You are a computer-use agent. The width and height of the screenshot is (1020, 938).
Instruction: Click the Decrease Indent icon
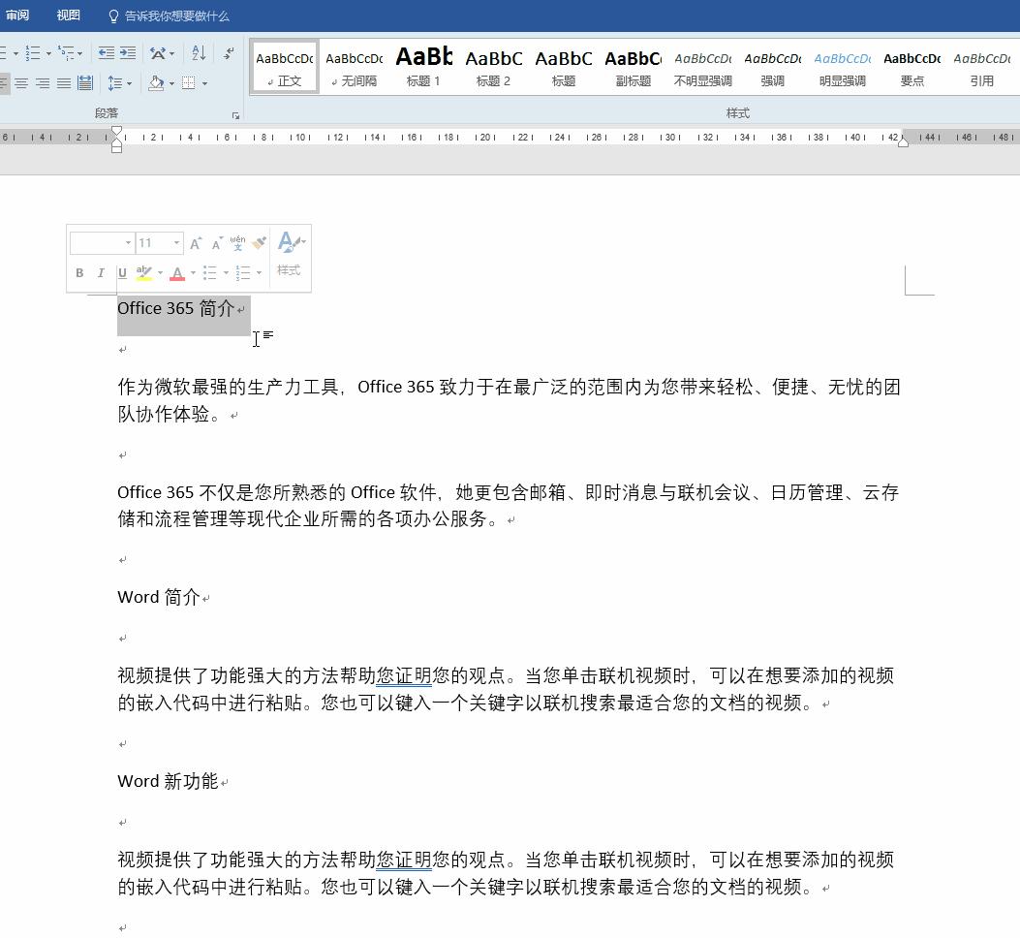coord(108,53)
